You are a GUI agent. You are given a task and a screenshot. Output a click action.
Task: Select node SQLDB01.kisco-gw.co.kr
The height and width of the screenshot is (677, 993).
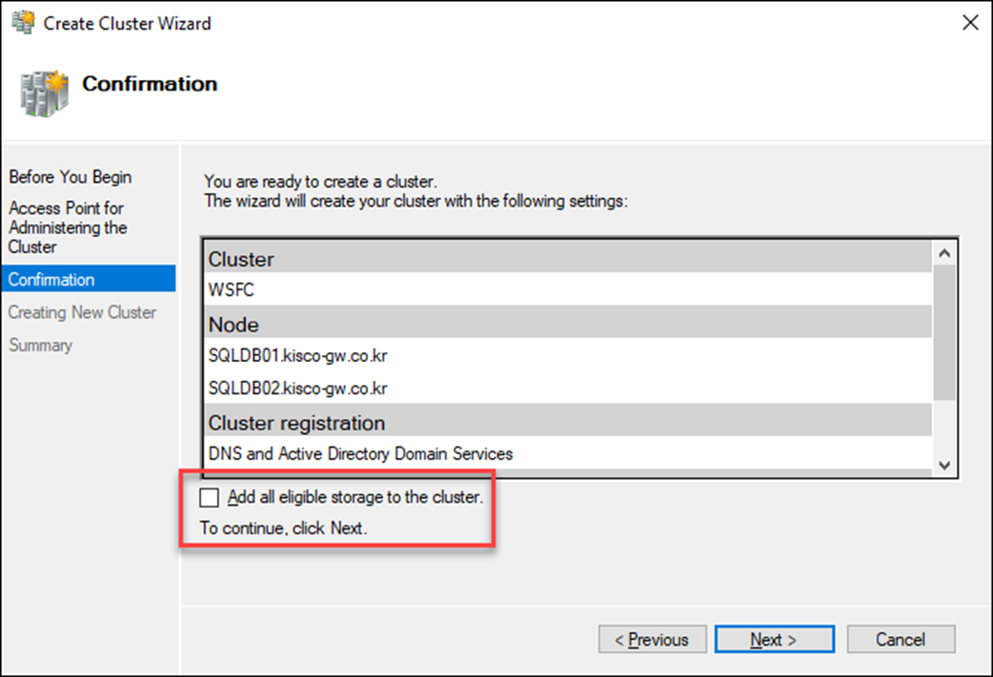(568, 355)
